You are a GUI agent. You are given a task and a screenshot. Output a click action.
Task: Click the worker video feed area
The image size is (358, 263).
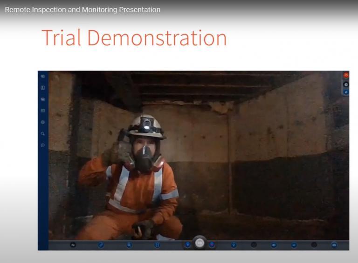point(196,158)
